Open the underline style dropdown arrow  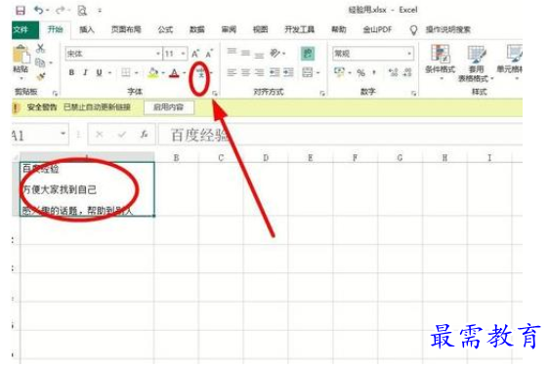tap(109, 73)
